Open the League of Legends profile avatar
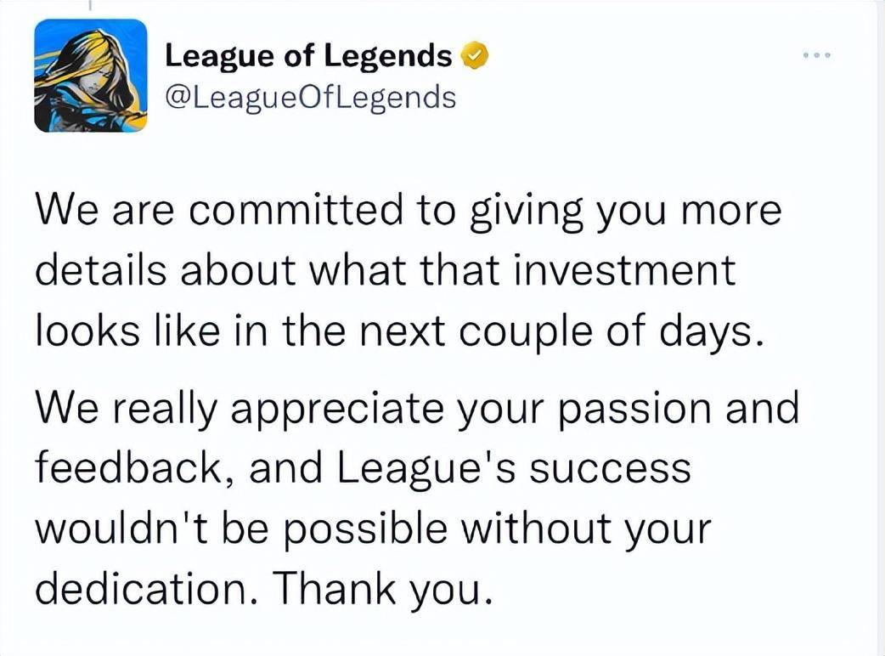This screenshot has height=656, width=885. (x=91, y=76)
